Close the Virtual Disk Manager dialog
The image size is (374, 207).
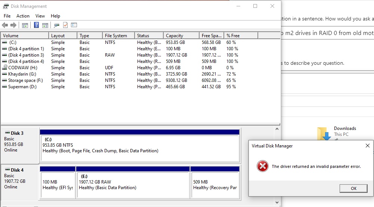point(368,146)
